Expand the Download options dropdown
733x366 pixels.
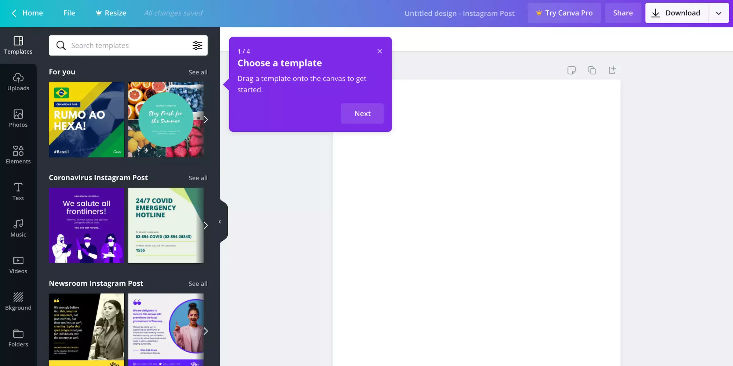[x=719, y=13]
